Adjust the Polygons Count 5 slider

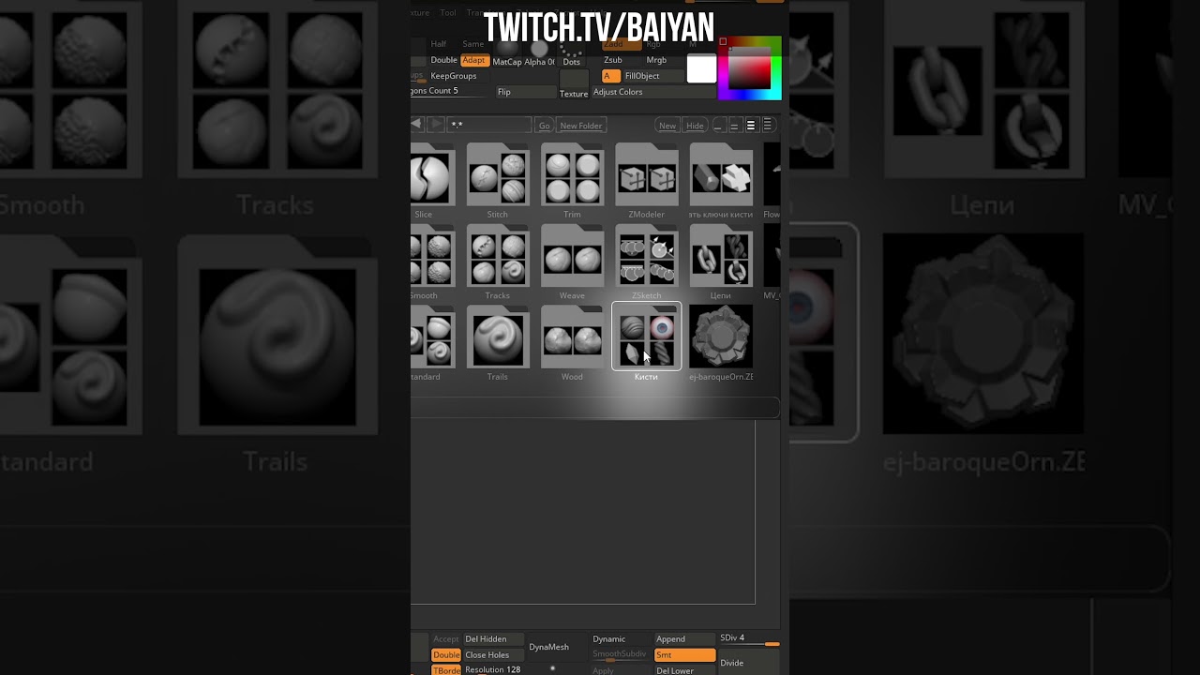coord(450,91)
